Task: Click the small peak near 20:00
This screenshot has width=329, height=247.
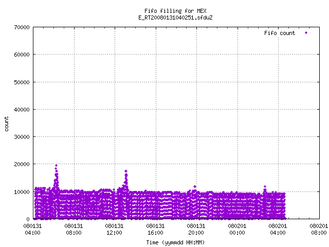Action: point(195,186)
